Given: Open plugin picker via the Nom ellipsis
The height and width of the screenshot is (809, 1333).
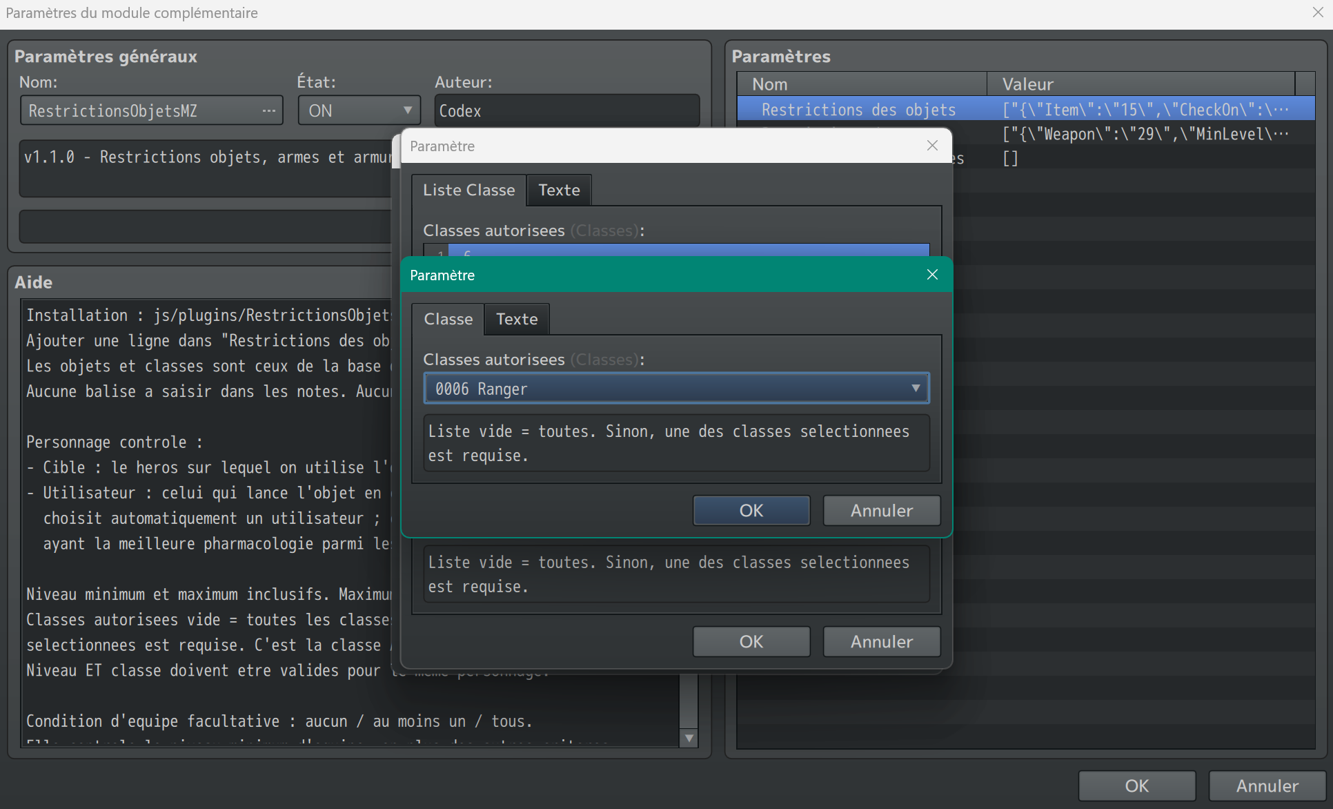Looking at the screenshot, I should click(x=268, y=110).
